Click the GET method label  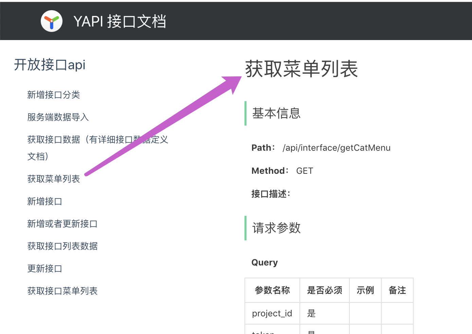point(304,171)
